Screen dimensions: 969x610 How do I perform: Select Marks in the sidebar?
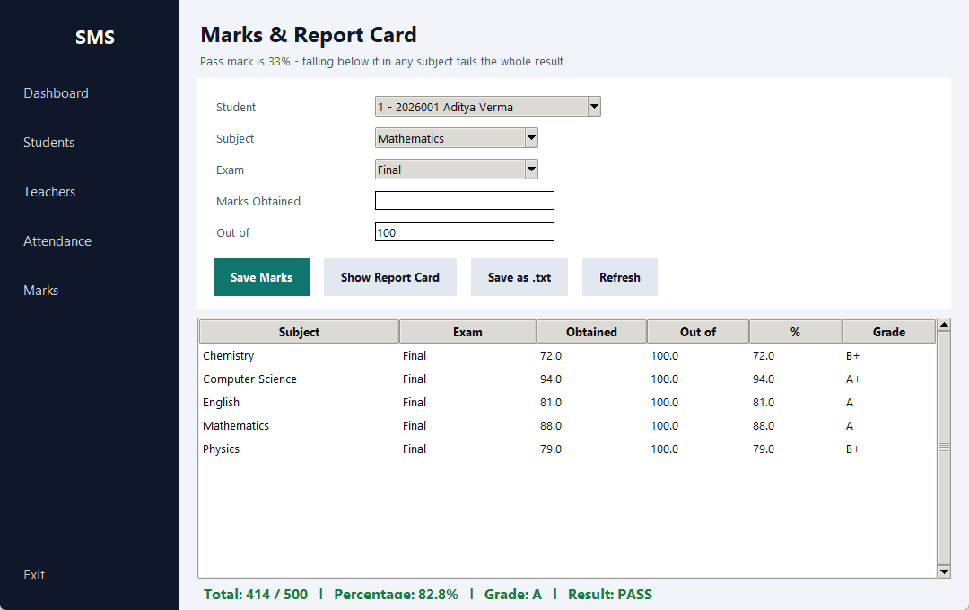(x=40, y=291)
